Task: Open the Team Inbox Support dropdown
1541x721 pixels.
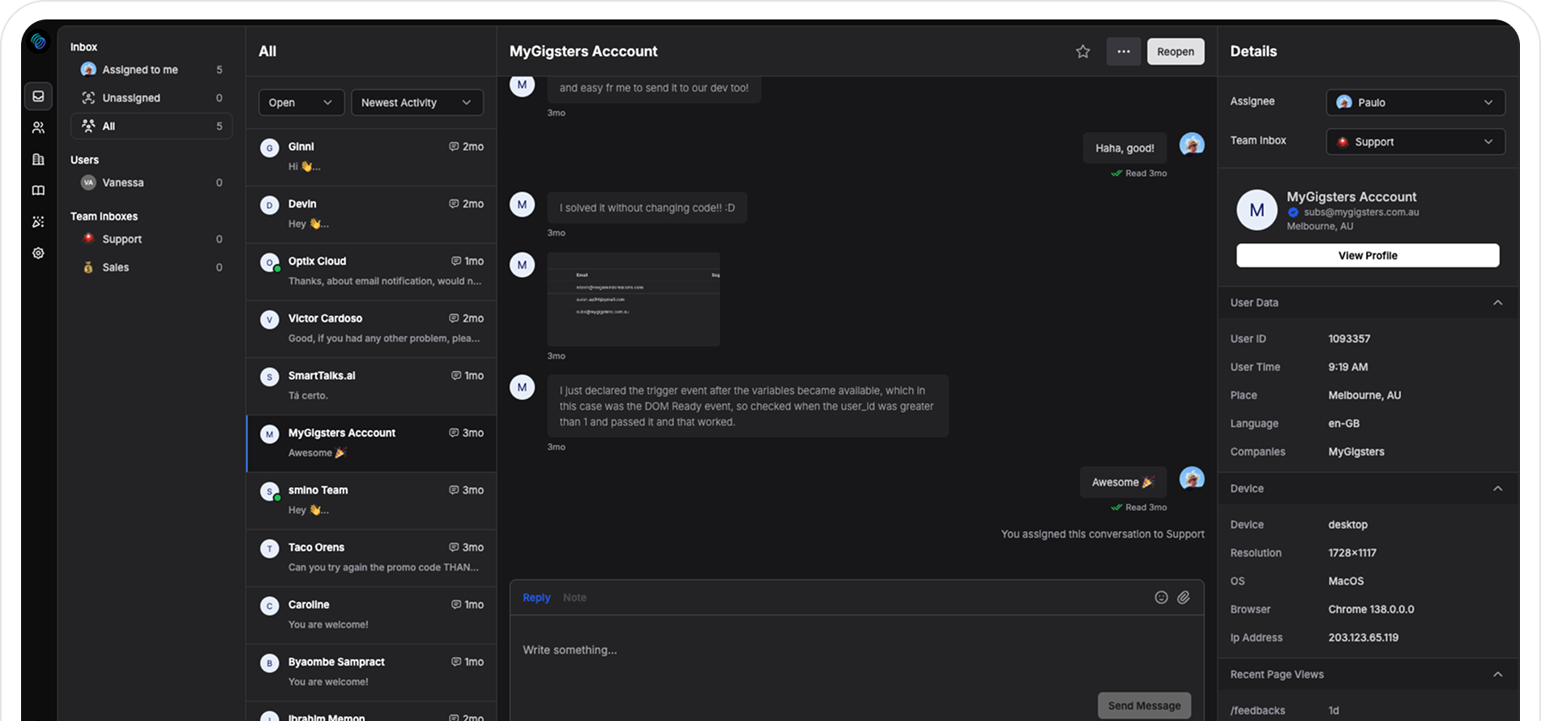Action: point(1415,142)
